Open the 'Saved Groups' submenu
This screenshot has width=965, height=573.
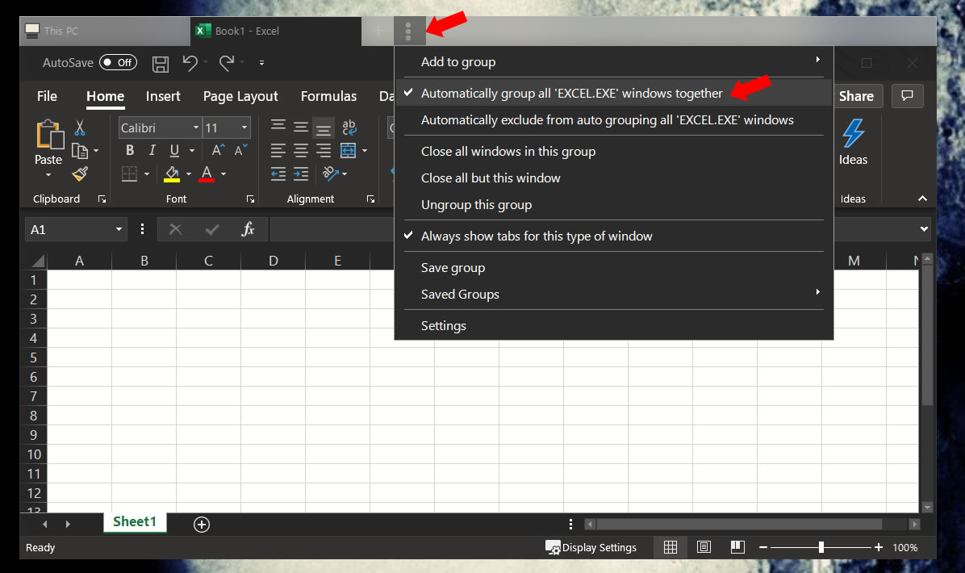pyautogui.click(x=613, y=295)
